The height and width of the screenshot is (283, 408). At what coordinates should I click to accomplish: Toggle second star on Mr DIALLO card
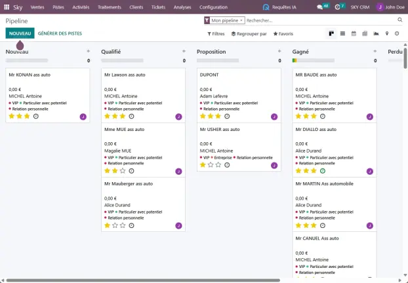point(306,171)
